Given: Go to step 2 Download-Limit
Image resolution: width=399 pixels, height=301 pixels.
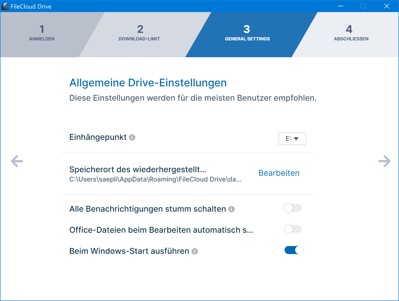Looking at the screenshot, I should tap(139, 33).
